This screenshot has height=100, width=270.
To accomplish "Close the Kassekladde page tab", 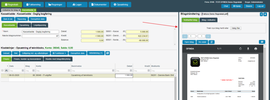I will coord(35,10).
